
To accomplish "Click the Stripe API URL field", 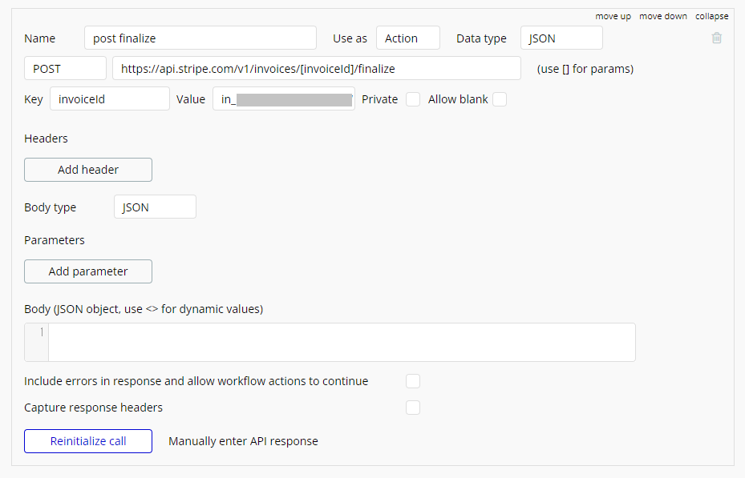I will pos(317,69).
